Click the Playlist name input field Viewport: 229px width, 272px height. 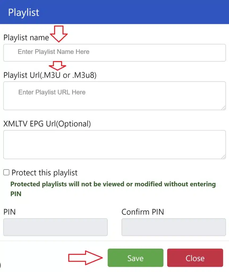pos(114,53)
